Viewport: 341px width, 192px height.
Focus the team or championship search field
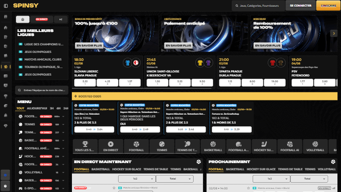coord(42,90)
